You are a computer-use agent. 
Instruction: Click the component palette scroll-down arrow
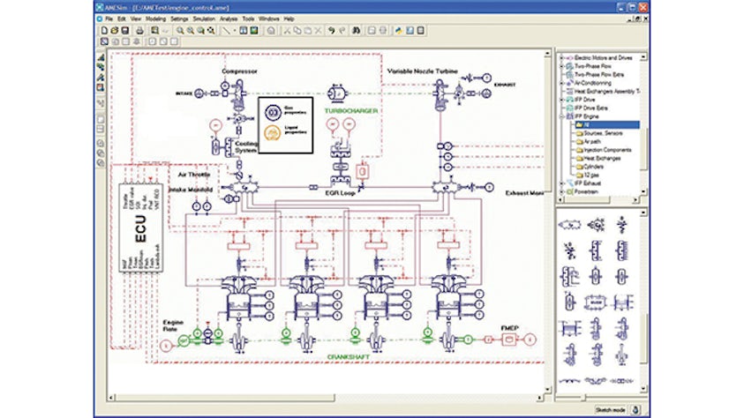pyautogui.click(x=643, y=389)
